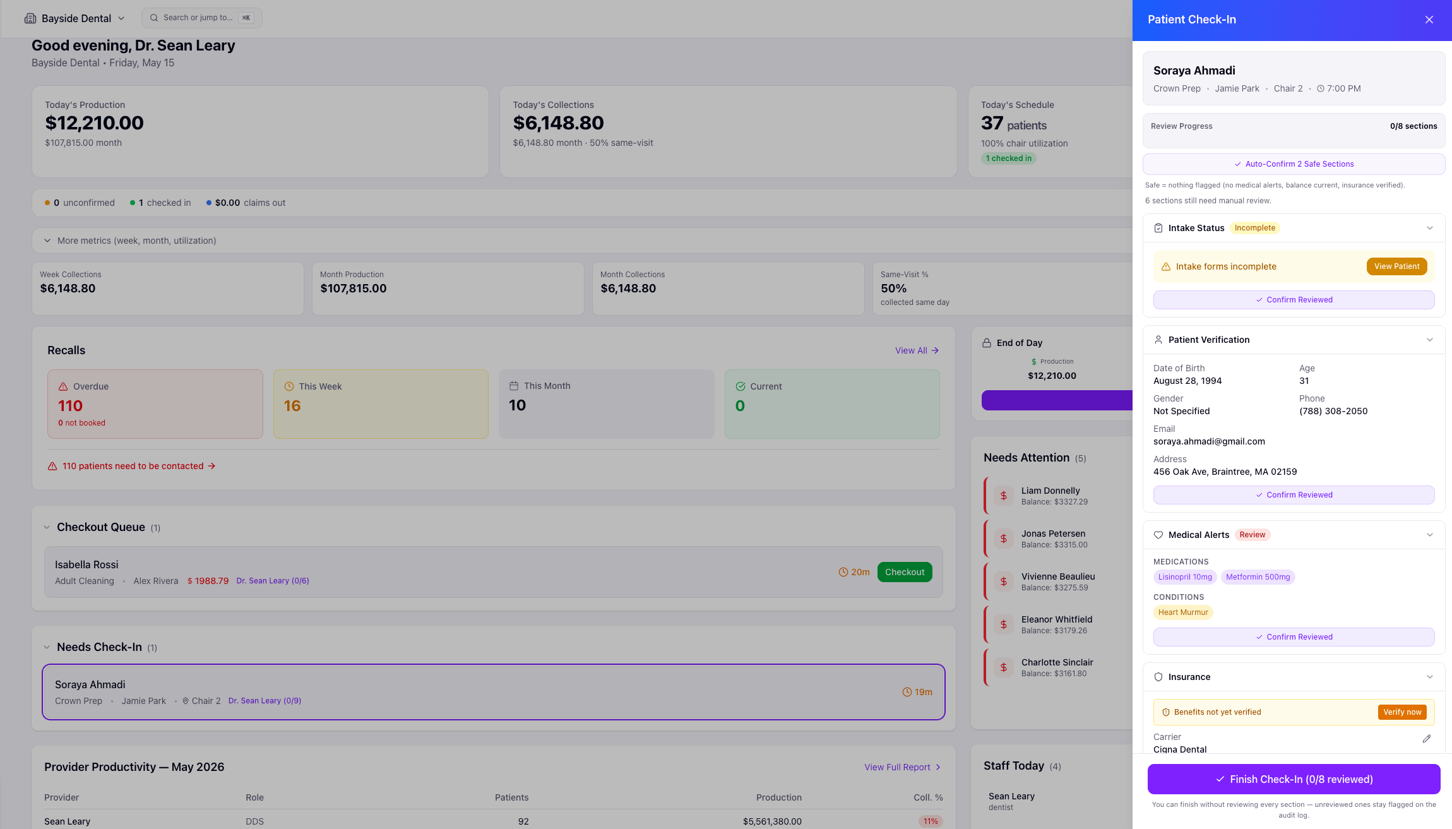Click Charlotte Sinclair's dollar icon
This screenshot has height=829, width=1452.
(1004, 667)
